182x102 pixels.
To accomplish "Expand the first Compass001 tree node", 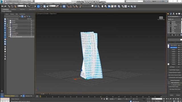I will (x=7, y=24).
